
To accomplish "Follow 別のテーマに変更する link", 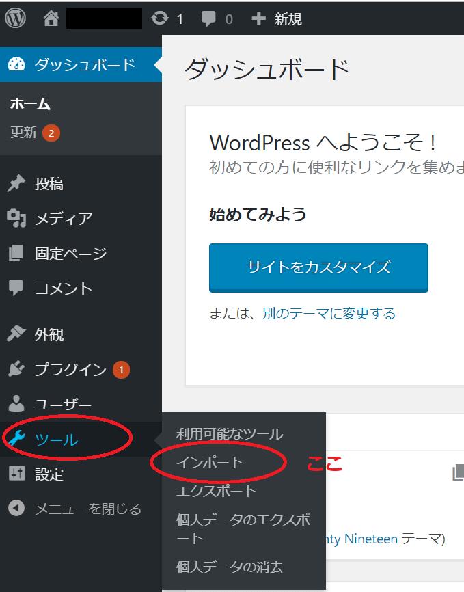I will 329,313.
